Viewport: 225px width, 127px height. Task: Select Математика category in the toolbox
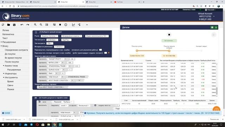point(8,34)
